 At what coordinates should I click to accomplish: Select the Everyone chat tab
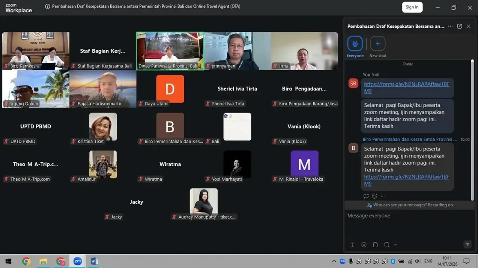(x=355, y=47)
